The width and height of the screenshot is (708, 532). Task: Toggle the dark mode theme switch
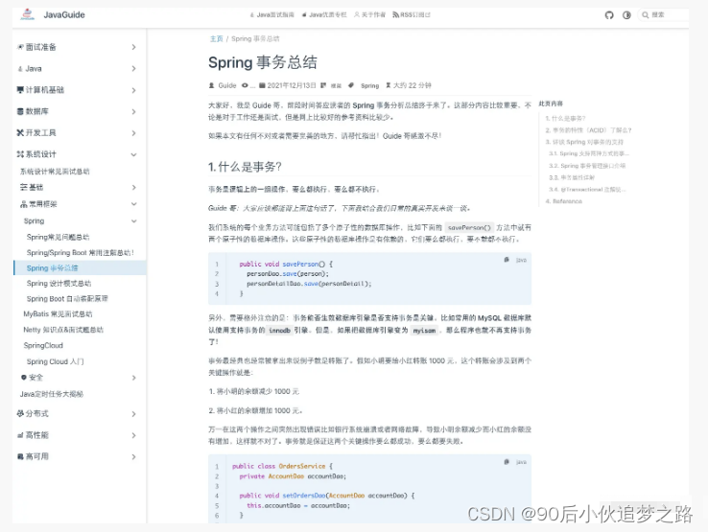(626, 15)
